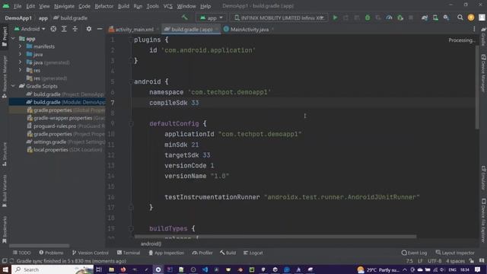The image size is (487, 274).
Task: Open the Windows Task View icon
Action: click(x=99, y=269)
